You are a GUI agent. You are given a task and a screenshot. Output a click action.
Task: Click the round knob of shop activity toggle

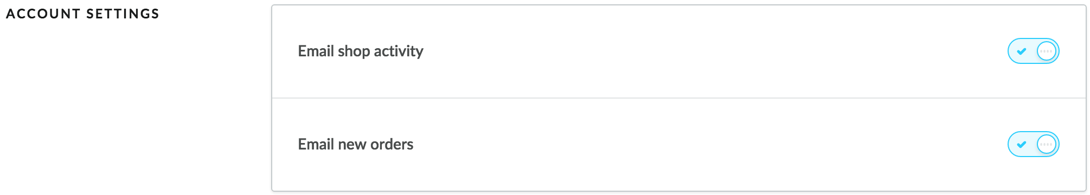click(x=1046, y=51)
